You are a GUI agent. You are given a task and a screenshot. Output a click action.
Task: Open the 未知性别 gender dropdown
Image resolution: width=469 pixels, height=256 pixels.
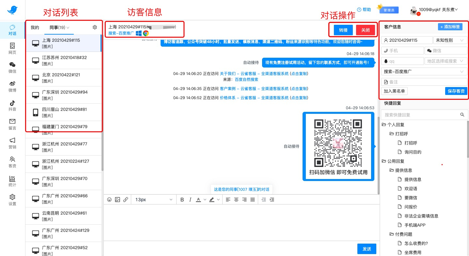450,40
